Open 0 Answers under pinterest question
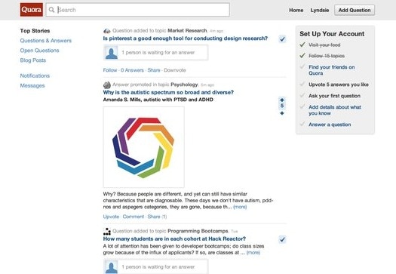 pos(132,70)
